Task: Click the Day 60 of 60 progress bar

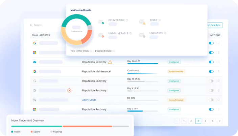Action: point(143,64)
